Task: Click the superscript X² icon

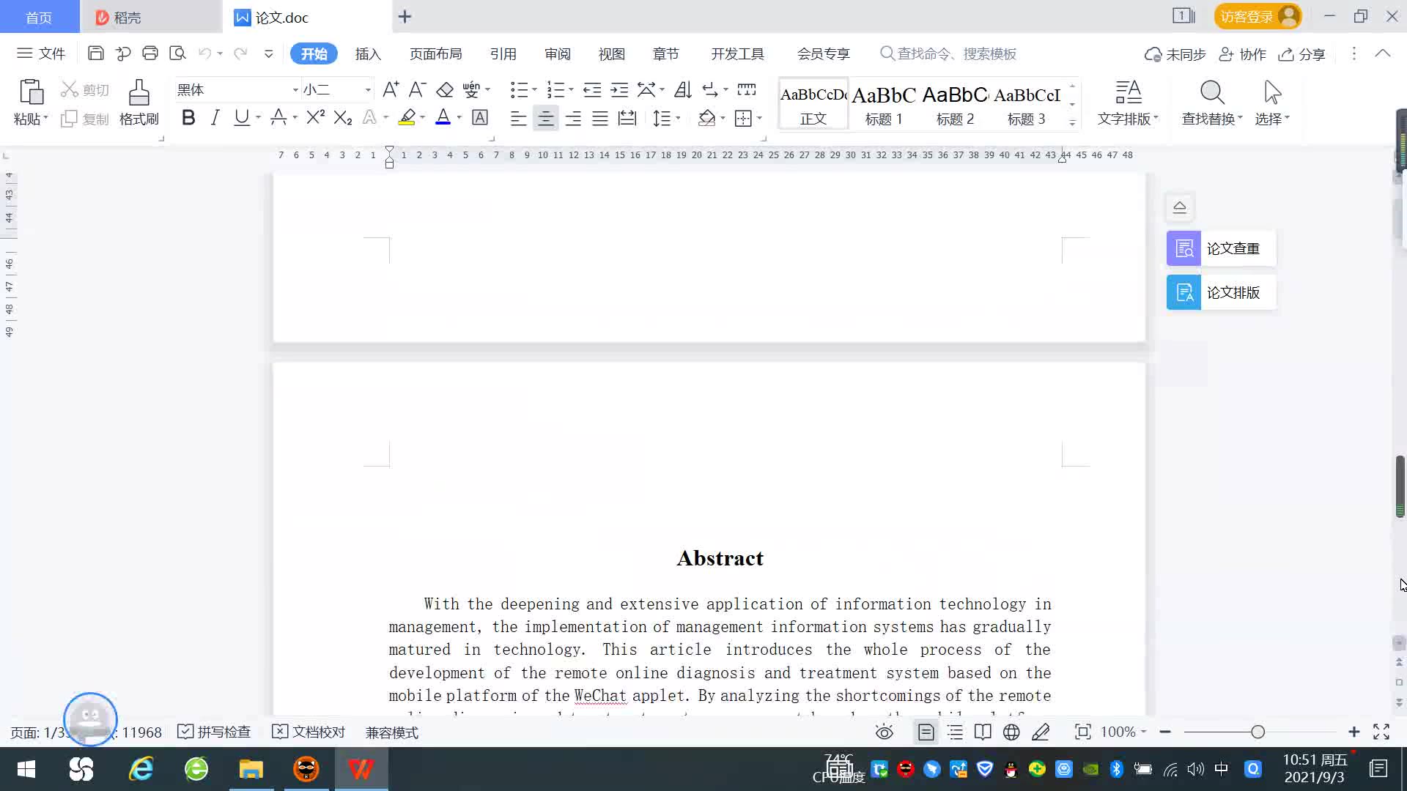Action: [315, 118]
